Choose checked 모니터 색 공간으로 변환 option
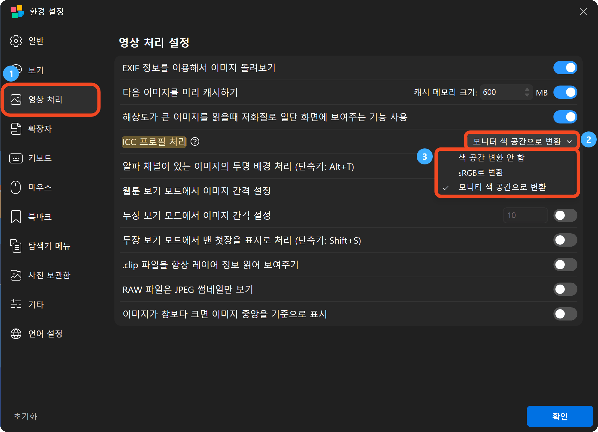 507,187
